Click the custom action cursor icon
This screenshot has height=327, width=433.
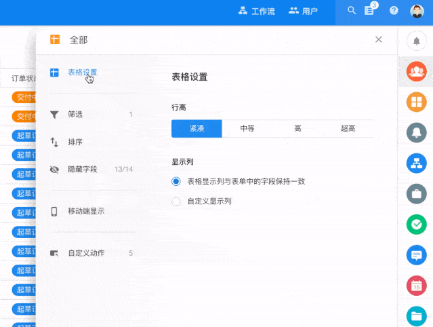coord(54,253)
